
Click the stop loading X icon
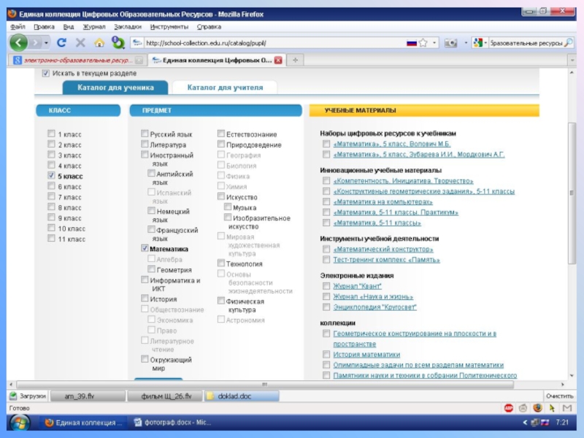pos(80,43)
